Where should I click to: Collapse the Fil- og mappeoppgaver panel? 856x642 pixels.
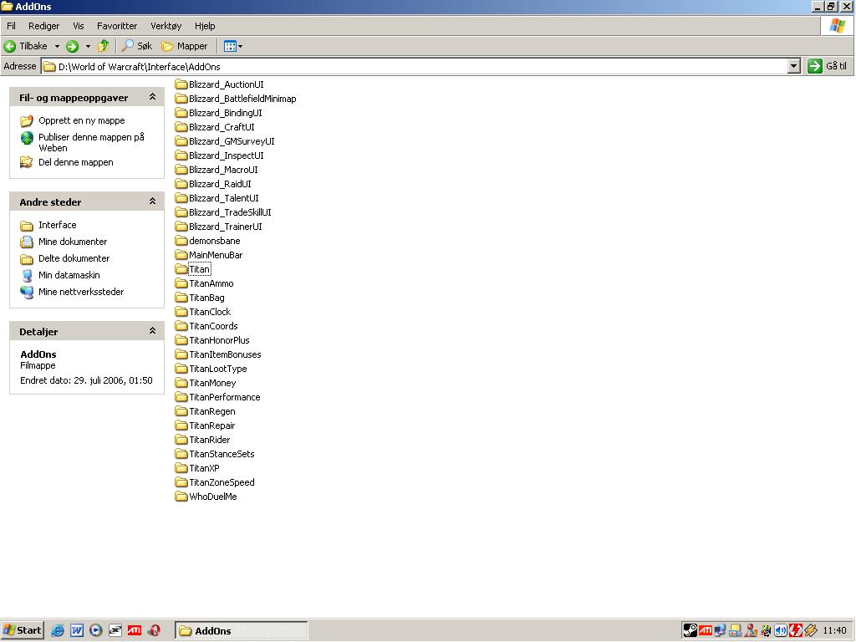coord(152,97)
